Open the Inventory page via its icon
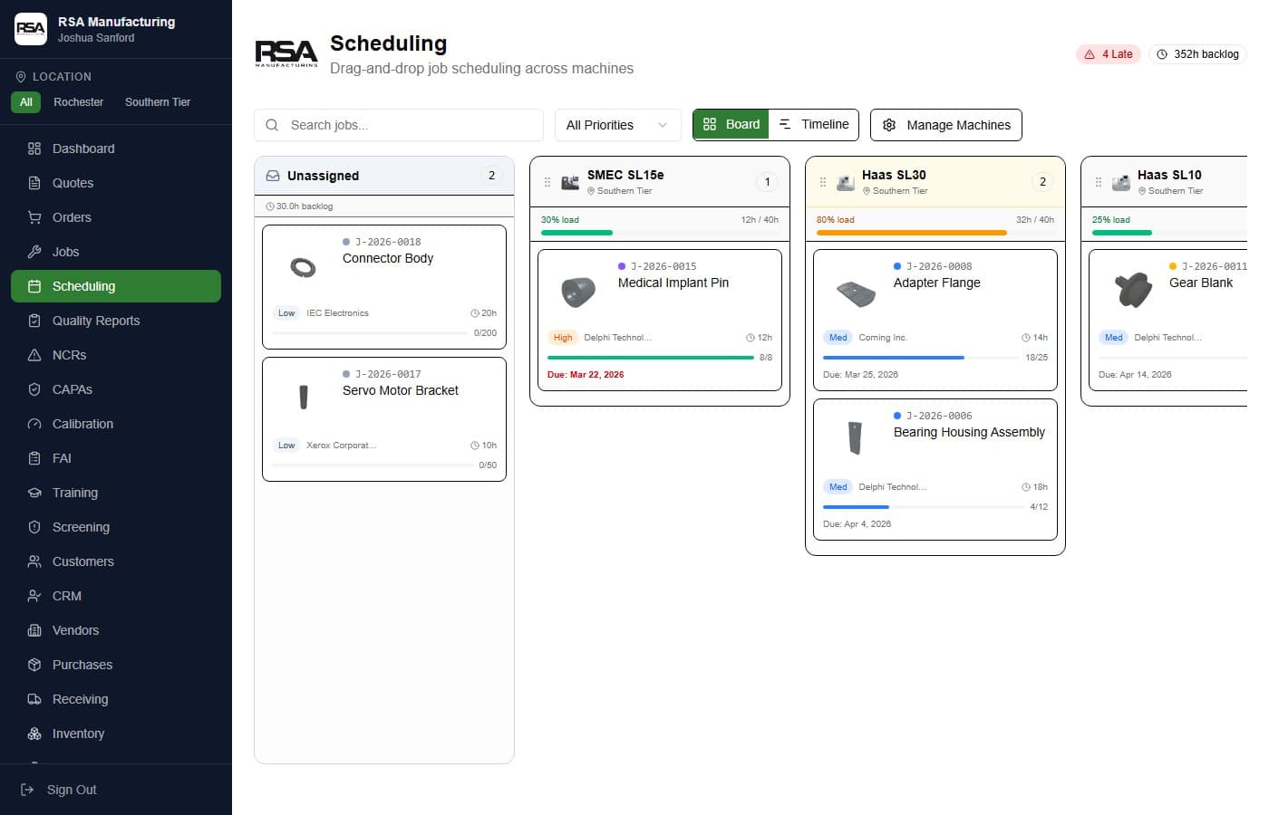The image size is (1269, 815). [34, 733]
